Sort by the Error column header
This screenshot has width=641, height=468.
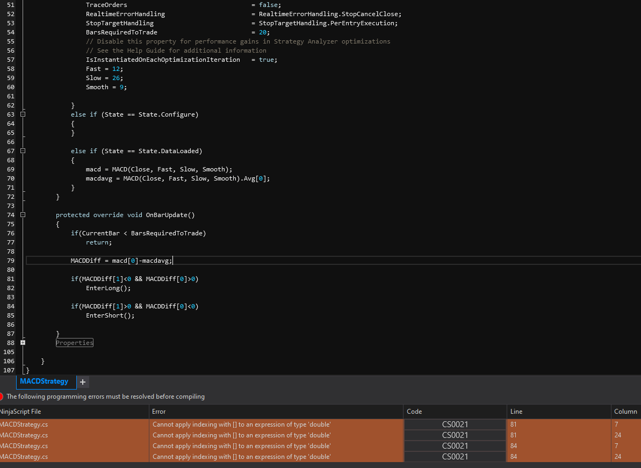coord(159,412)
